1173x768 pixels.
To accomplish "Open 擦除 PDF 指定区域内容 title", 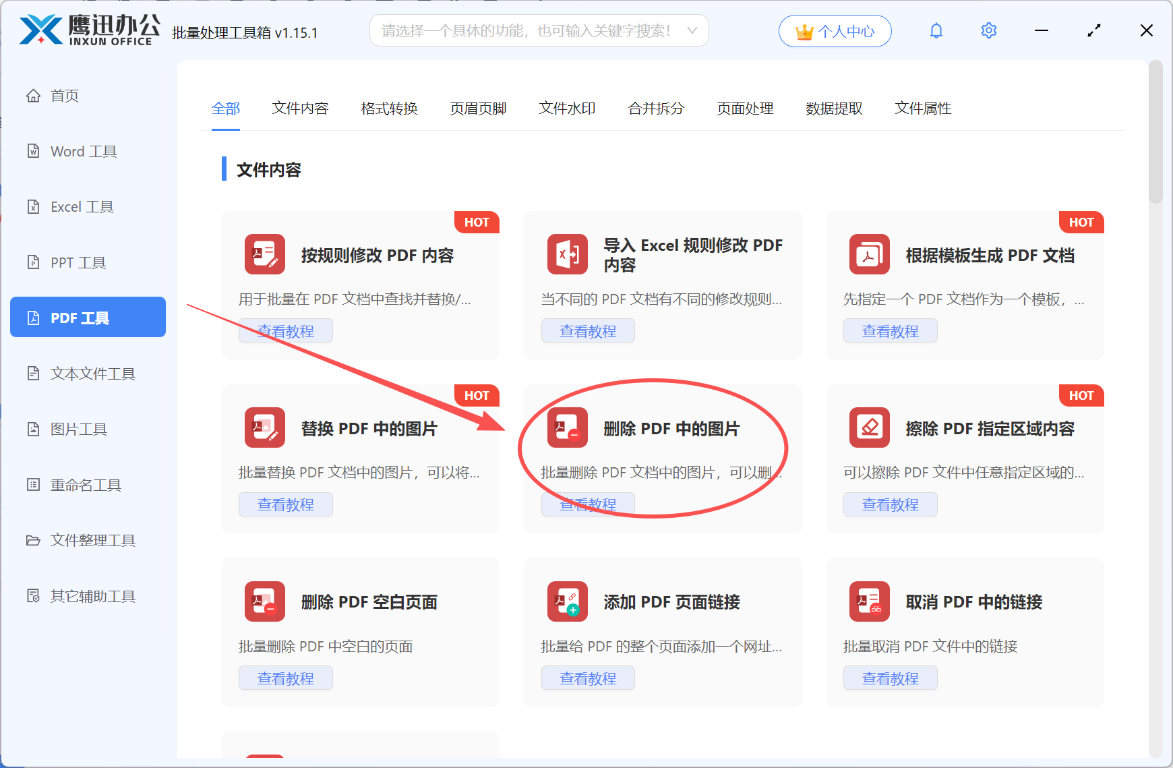I will pos(990,429).
